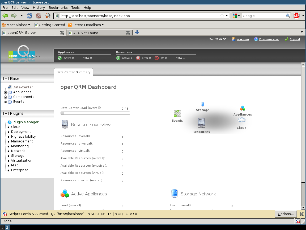Click the Documentation help icon
The image size is (306, 230).
256,39
